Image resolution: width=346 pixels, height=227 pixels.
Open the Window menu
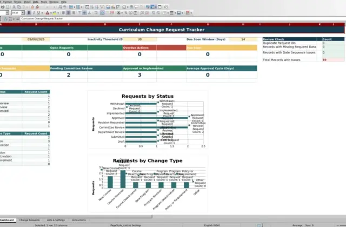pos(54,2)
